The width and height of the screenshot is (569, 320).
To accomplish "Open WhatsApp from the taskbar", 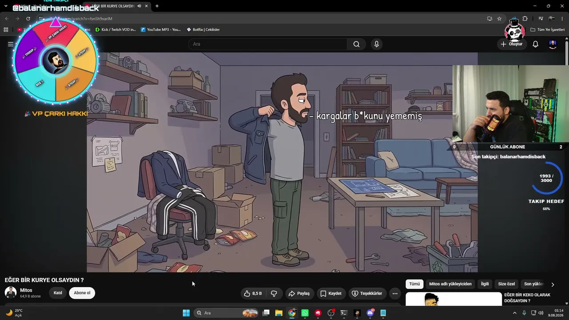I will click(x=305, y=313).
